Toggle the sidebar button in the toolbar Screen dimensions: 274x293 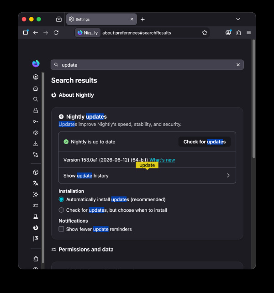(x=26, y=32)
